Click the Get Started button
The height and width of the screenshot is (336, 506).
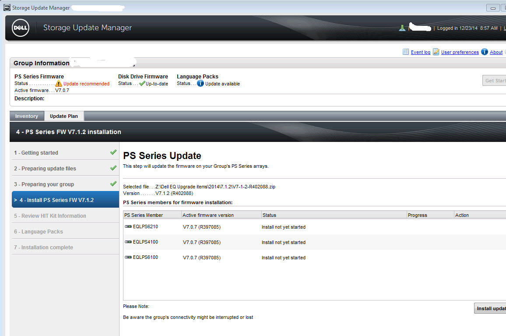pos(494,81)
